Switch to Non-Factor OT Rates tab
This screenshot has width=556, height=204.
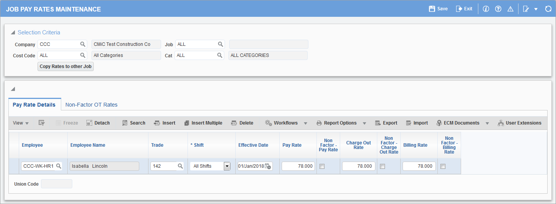(91, 105)
